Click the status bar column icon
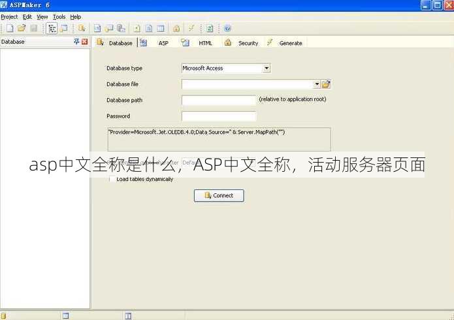The height and width of the screenshot is (320, 454). pyautogui.click(x=128, y=315)
